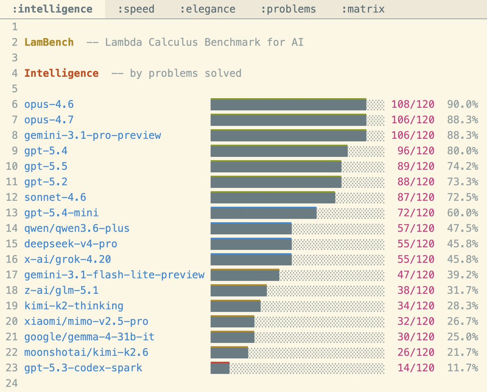Click the kimi-k2-thinking progress bar
The width and height of the screenshot is (487, 392).
(298, 306)
